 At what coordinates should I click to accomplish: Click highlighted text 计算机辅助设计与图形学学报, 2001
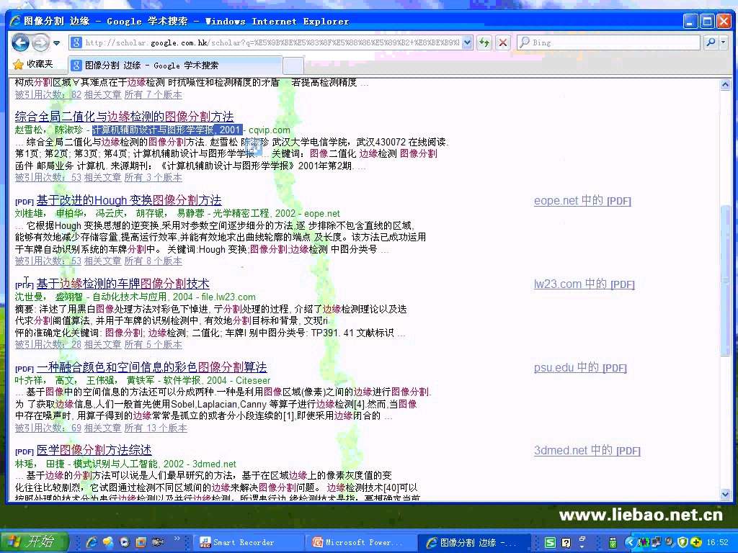(166, 130)
